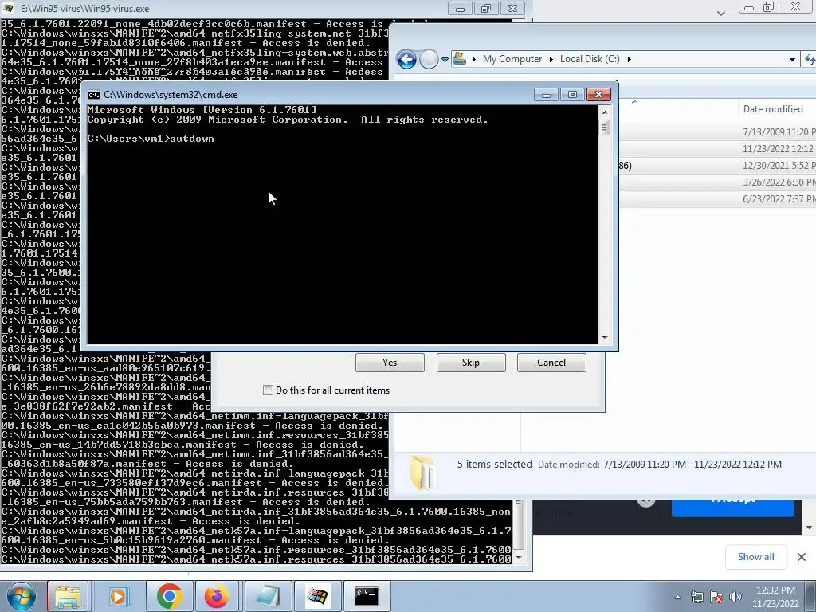Image resolution: width=816 pixels, height=612 pixels.
Task: Select the row dated 11/23/2022 12:12
Action: 717,149
